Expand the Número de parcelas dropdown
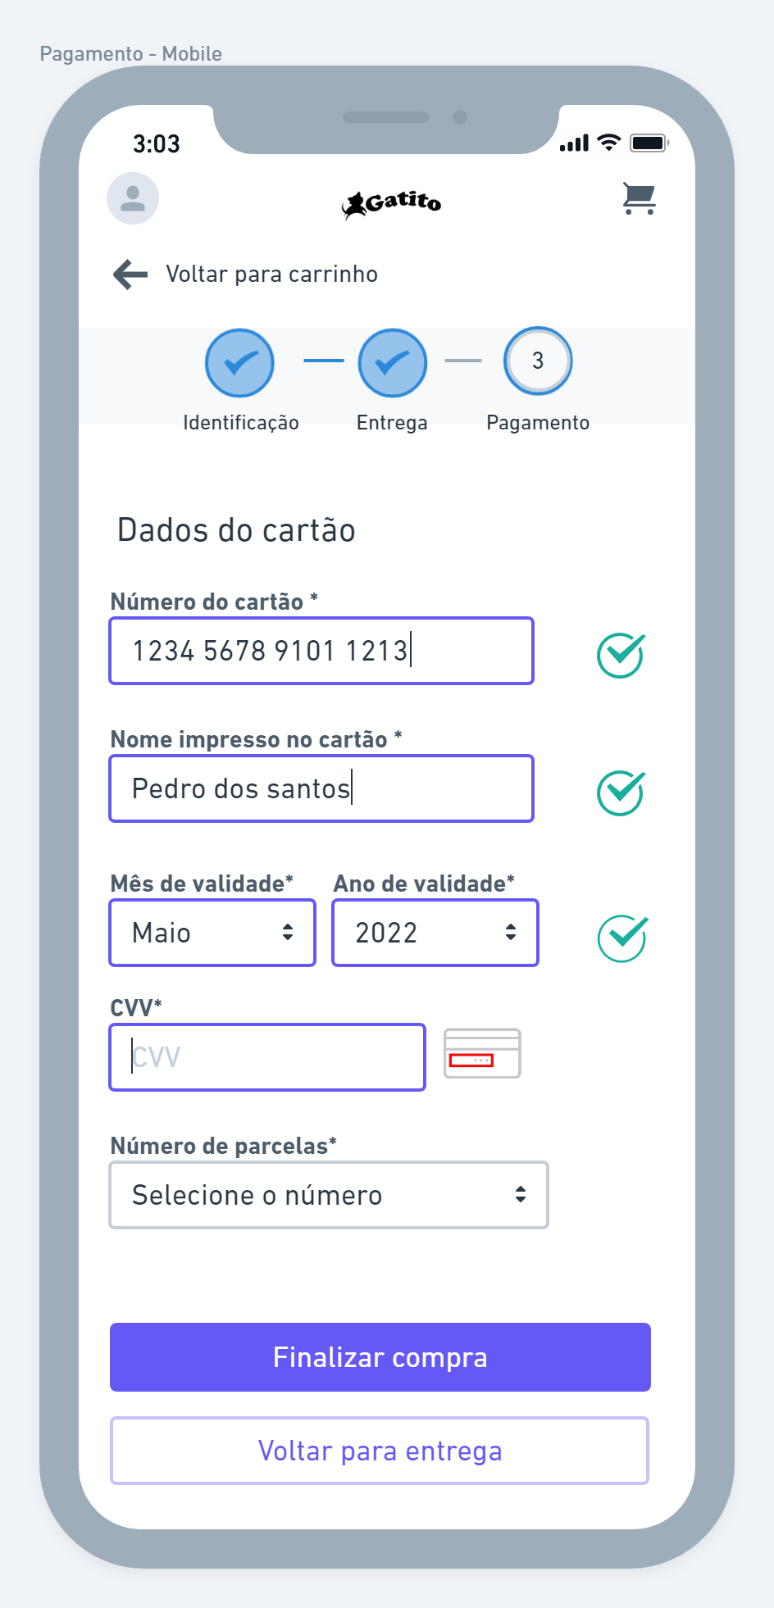The height and width of the screenshot is (1608, 774). click(329, 1195)
